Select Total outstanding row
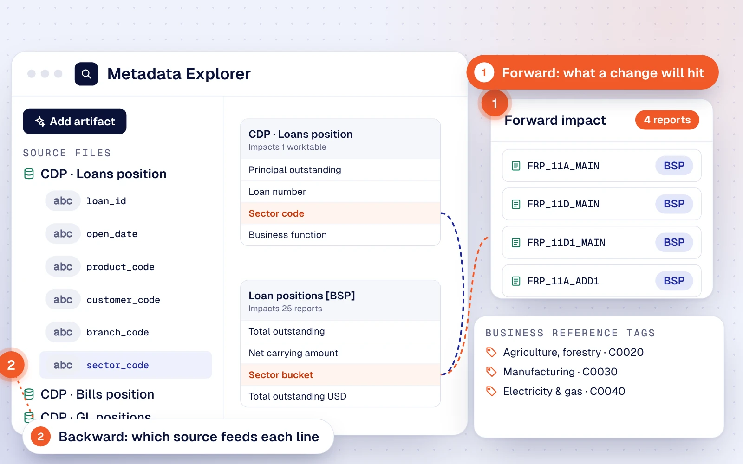This screenshot has height=464, width=743. [x=340, y=331]
